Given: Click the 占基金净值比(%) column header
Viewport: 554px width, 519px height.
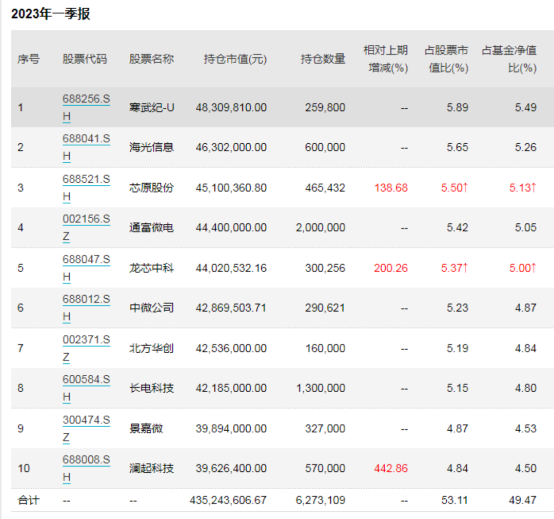Looking at the screenshot, I should [x=509, y=59].
